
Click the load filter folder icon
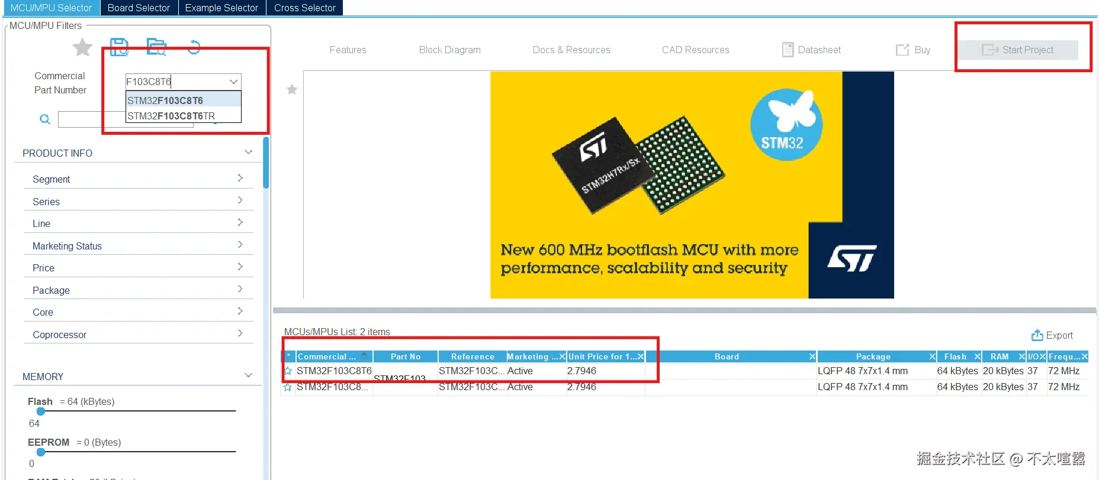click(x=157, y=47)
